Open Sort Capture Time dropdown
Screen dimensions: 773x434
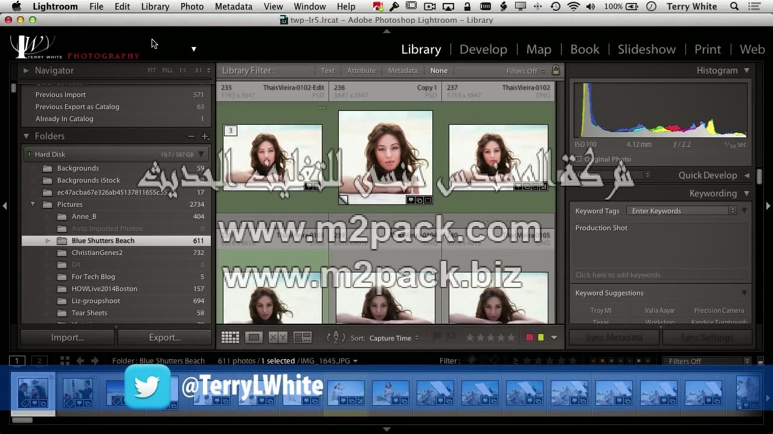tap(394, 338)
